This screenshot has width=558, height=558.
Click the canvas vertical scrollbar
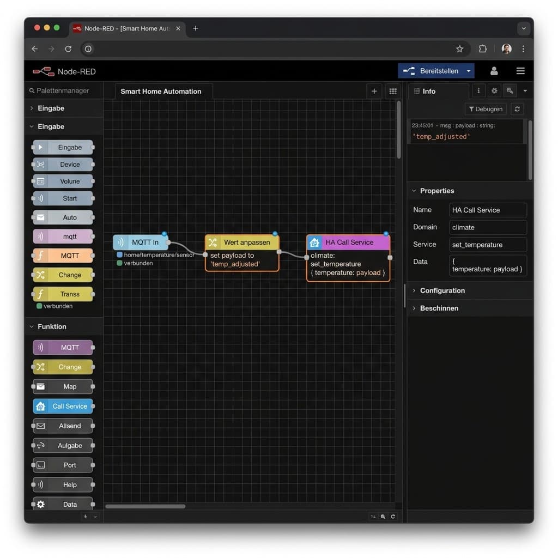[399, 130]
